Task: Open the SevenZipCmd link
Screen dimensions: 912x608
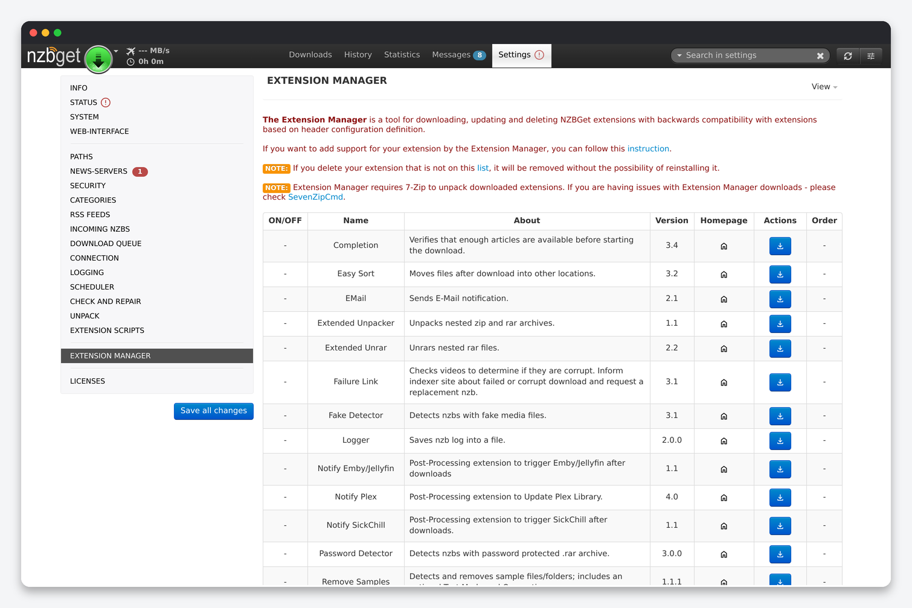Action: tap(315, 197)
